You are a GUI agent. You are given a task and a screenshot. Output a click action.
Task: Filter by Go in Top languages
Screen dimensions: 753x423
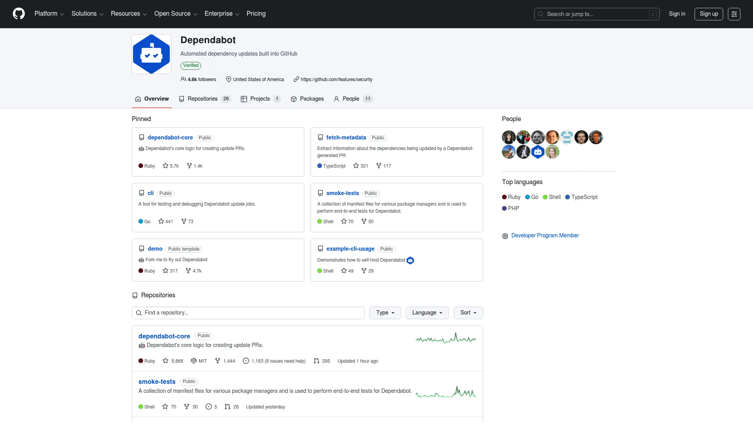tap(532, 197)
